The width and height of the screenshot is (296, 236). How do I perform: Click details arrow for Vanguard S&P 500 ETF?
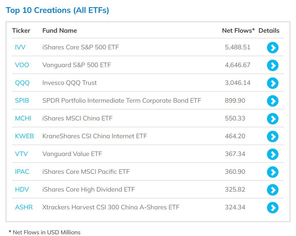click(x=272, y=65)
